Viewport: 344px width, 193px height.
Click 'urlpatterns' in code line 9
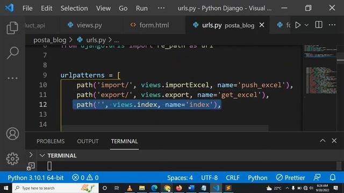(82, 75)
